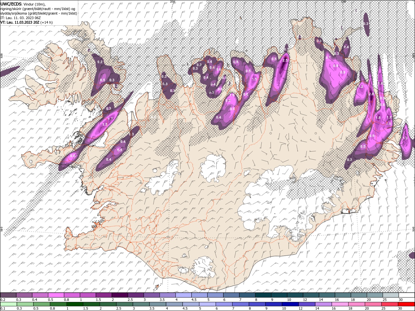This screenshot has height=311, width=415.
Task: Click the 0.4 label under the snow scale
Action: [35, 300]
